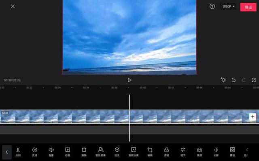The width and height of the screenshot is (259, 161).
Task: Click the 00:40 mark on the ruler
Action: click(142, 88)
